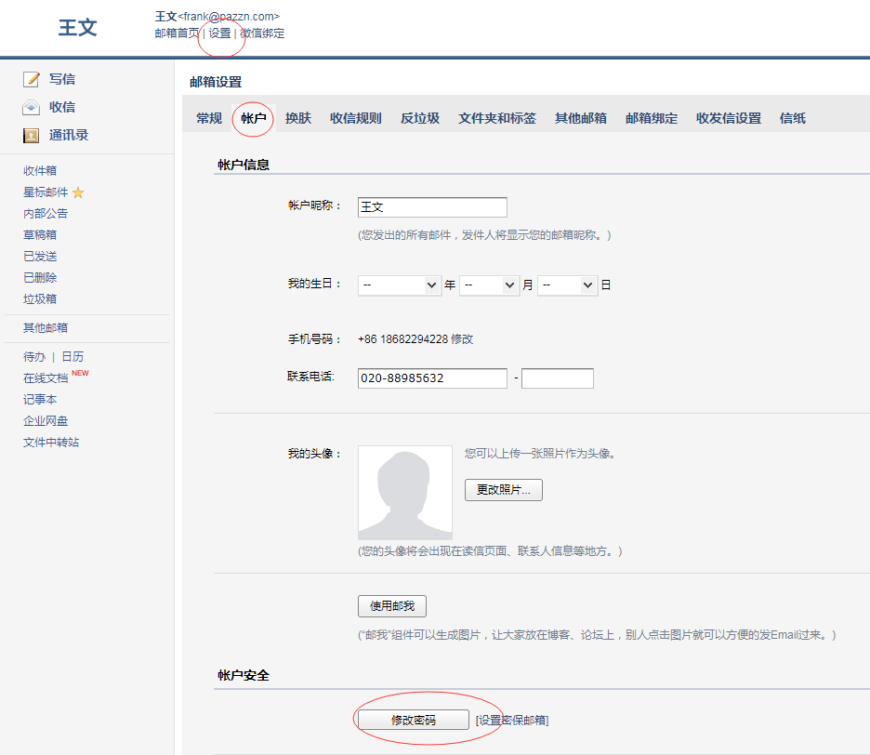Viewport: 870px width, 755px height.
Task: Click the 通讯录 contacts book icon
Action: coord(31,136)
